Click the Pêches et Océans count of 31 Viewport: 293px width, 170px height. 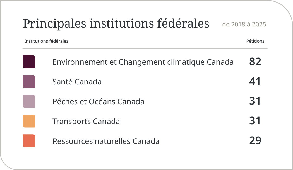(x=255, y=101)
